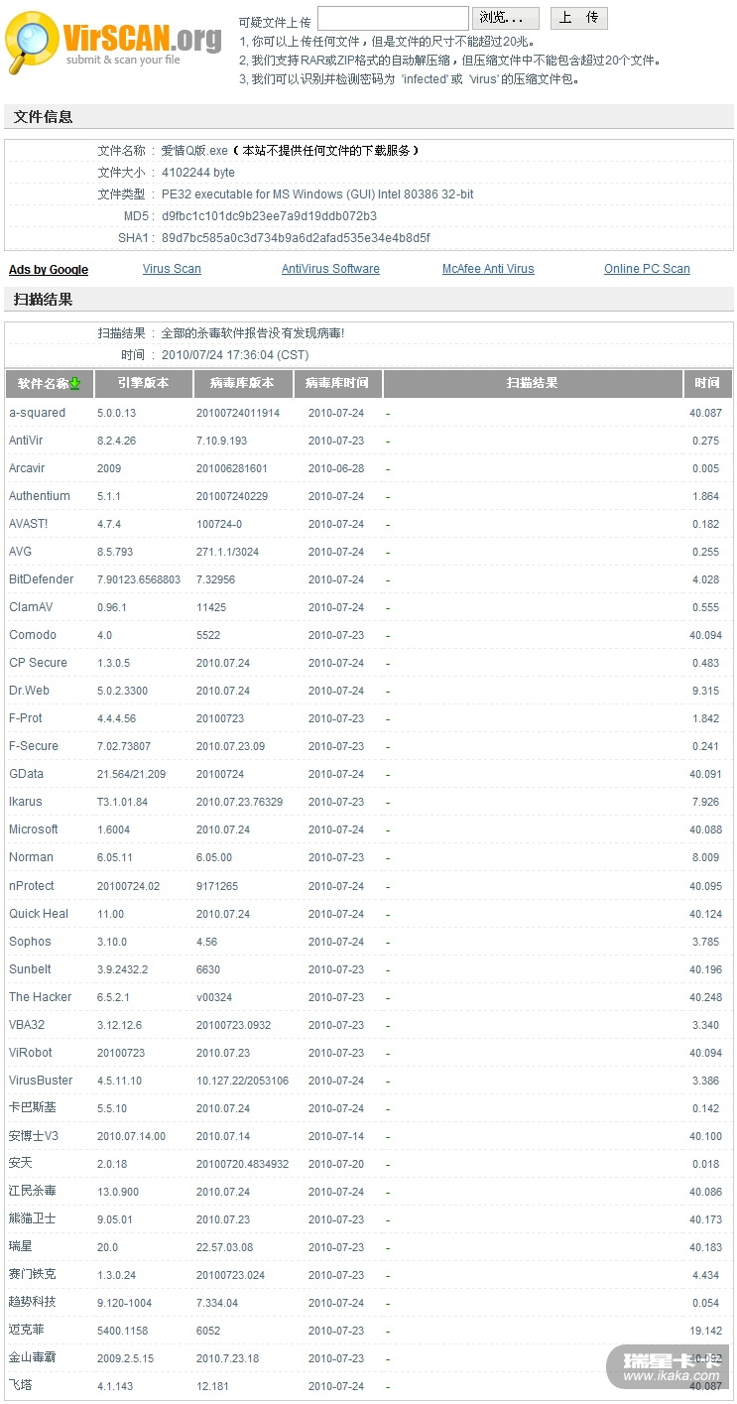Image resolution: width=737 pixels, height=1404 pixels.
Task: Click the 扫描结果 column header
Action: click(x=532, y=383)
